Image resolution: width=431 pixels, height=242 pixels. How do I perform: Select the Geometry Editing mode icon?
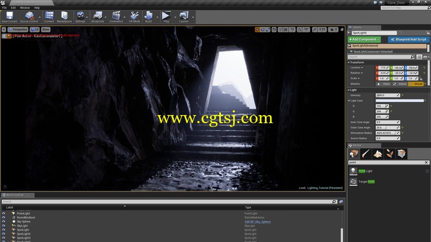401,154
